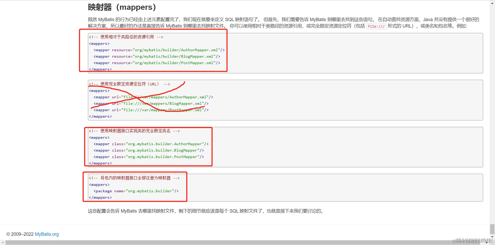Click the vertical scrollbar thumb
The image size is (495, 245).
pyautogui.click(x=492, y=229)
